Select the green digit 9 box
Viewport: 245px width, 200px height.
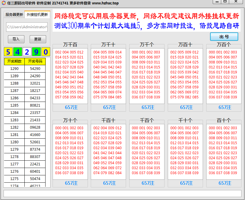point(36,52)
